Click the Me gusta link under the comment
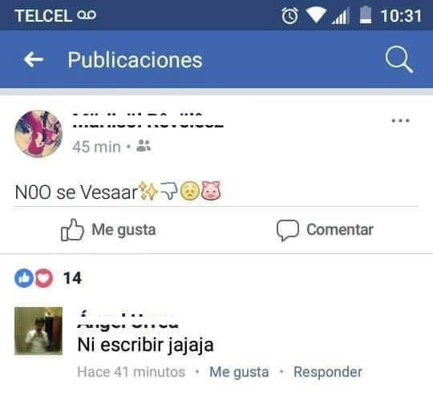This screenshot has width=433, height=396. 239,372
